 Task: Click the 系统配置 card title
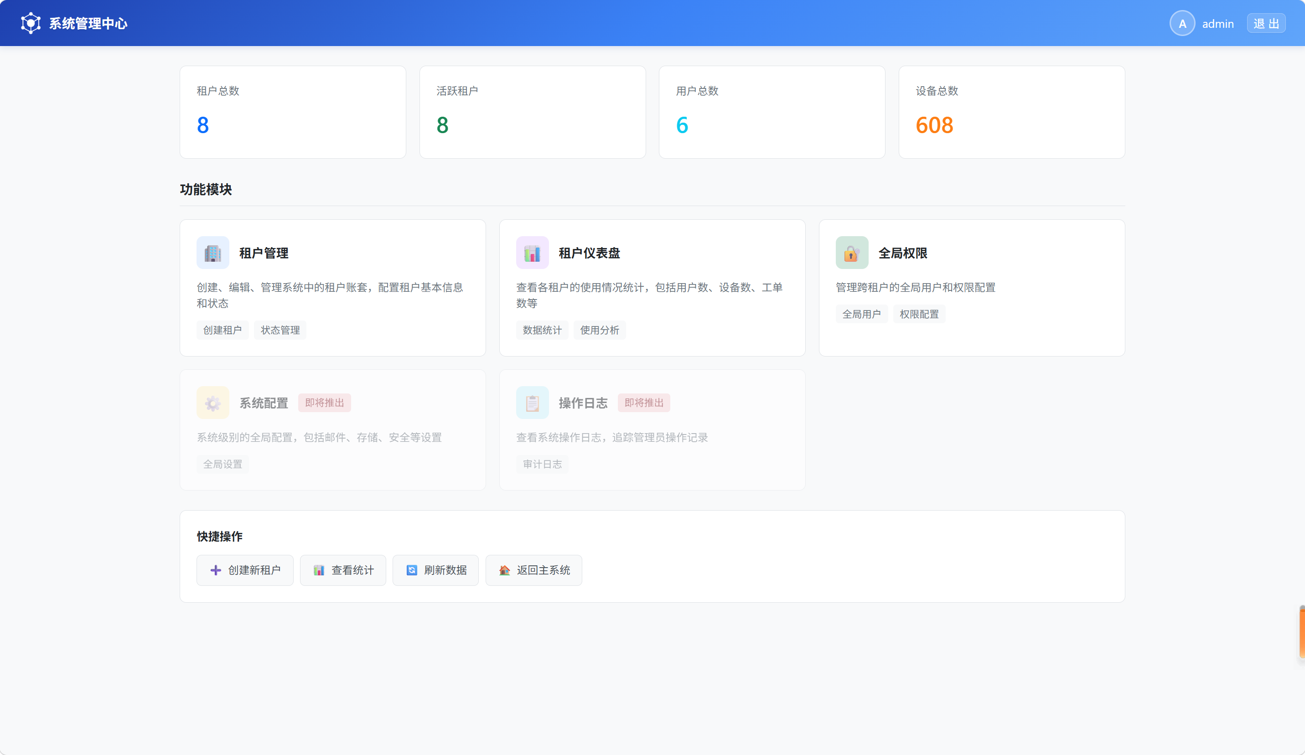pos(264,403)
